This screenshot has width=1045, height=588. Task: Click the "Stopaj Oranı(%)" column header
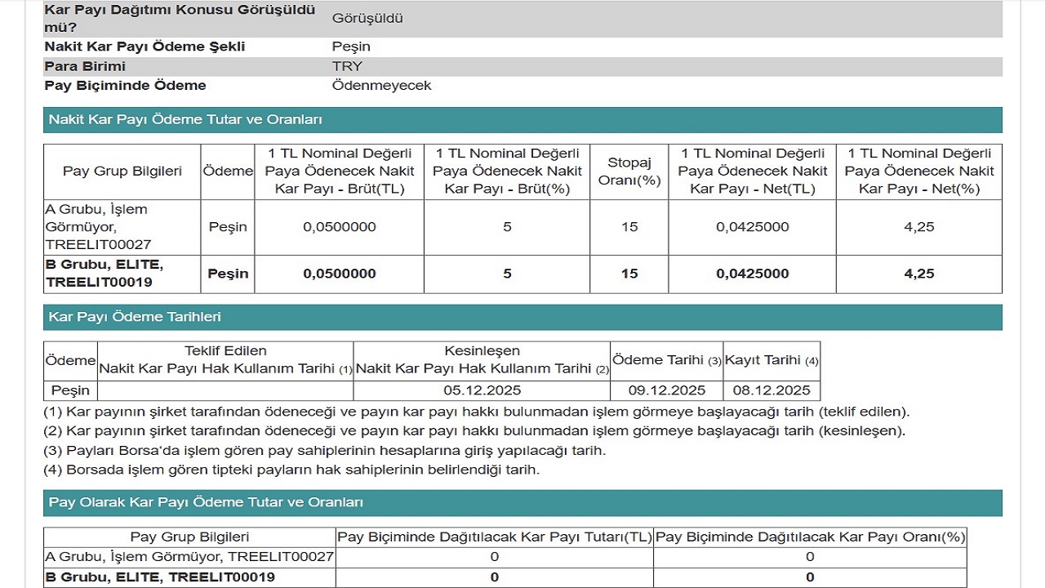coord(629,171)
